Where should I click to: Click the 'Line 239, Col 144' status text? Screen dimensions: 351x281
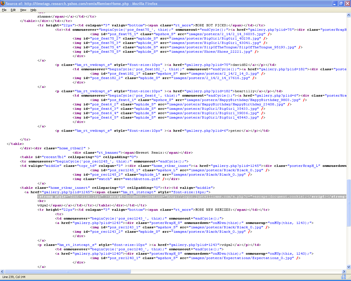click(14, 277)
